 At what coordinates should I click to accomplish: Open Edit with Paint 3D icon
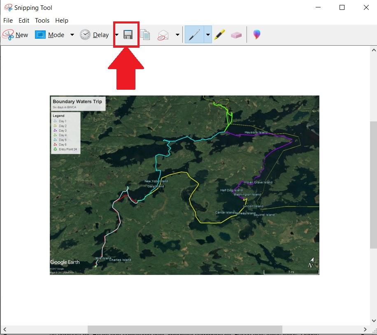coord(256,35)
